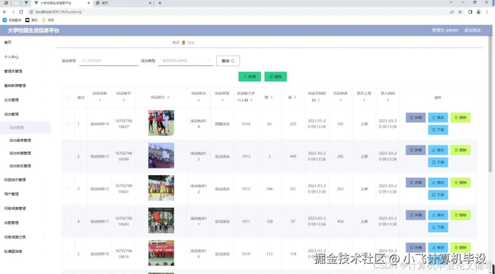Open the 轮播图信息 sidebar item

pyautogui.click(x=25, y=251)
